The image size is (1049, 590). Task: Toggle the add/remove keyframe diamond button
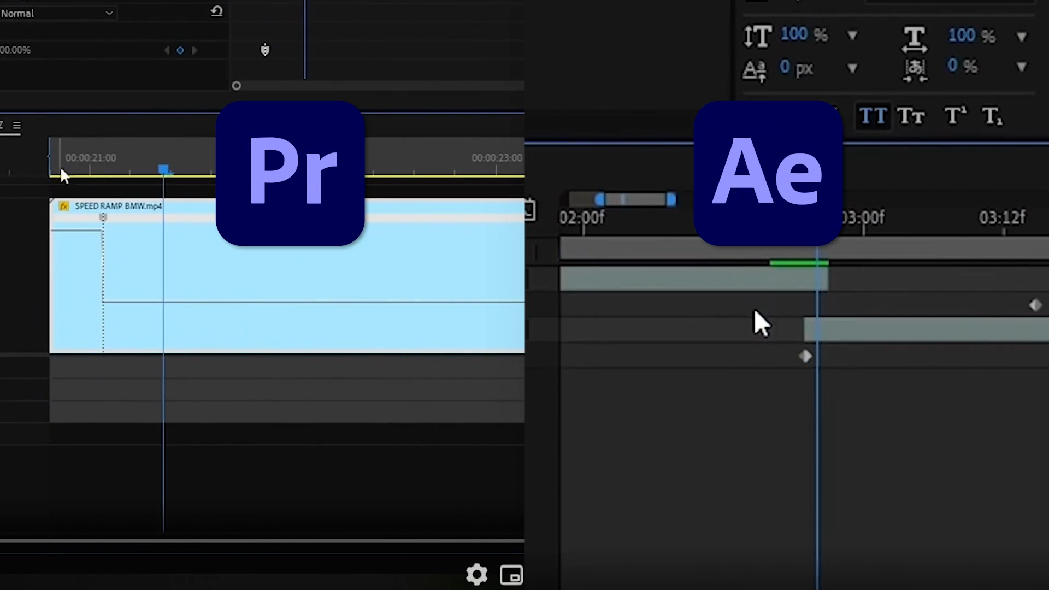coord(180,50)
